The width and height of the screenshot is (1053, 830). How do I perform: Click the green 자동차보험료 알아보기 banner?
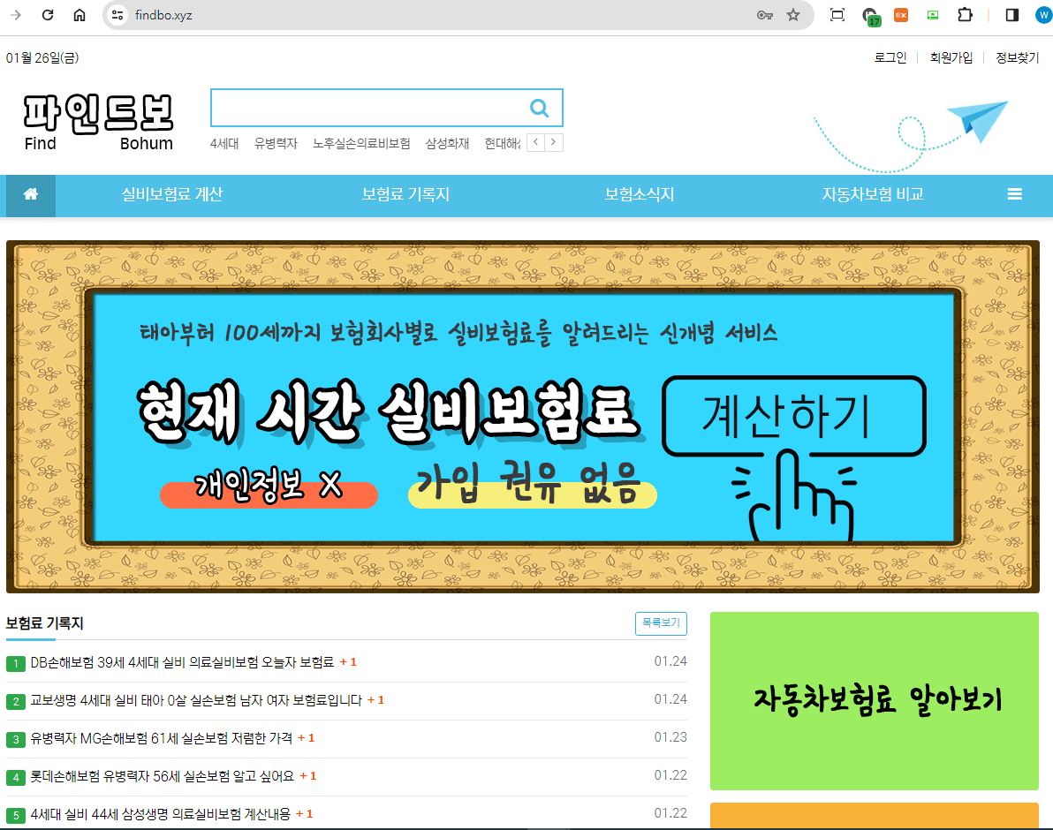[875, 700]
